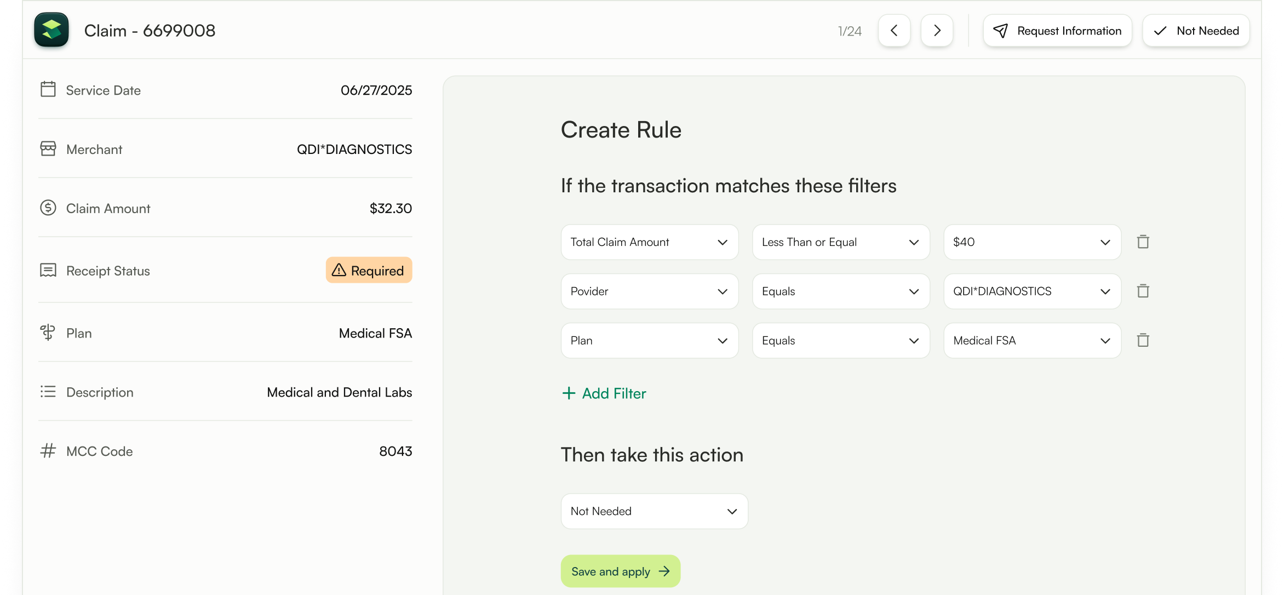Image resolution: width=1284 pixels, height=595 pixels.
Task: Click the MCC Code hash icon
Action: click(48, 451)
